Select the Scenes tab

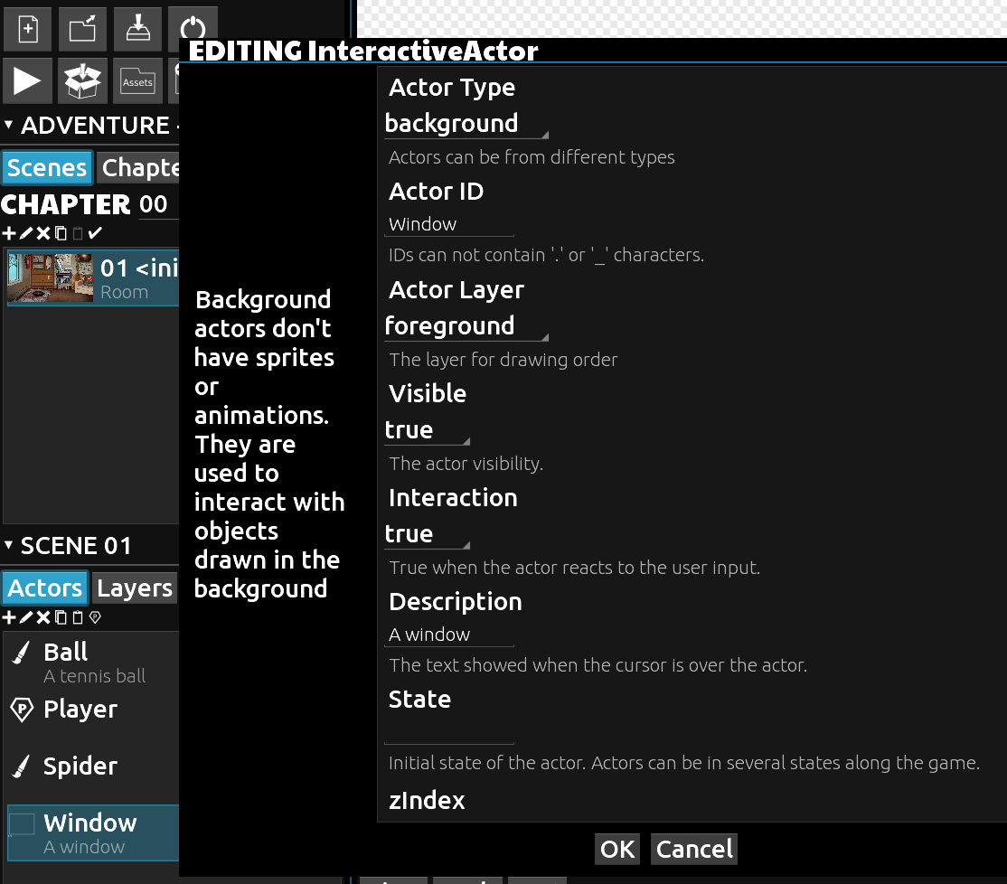[46, 168]
